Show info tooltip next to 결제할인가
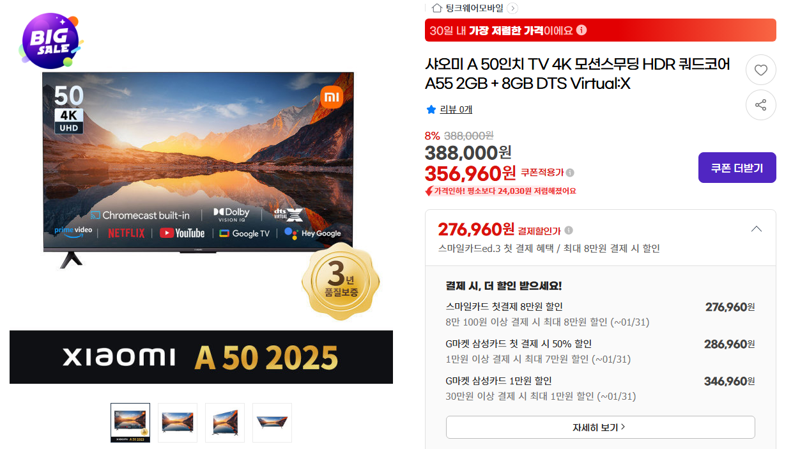The width and height of the screenshot is (800, 449). [569, 230]
